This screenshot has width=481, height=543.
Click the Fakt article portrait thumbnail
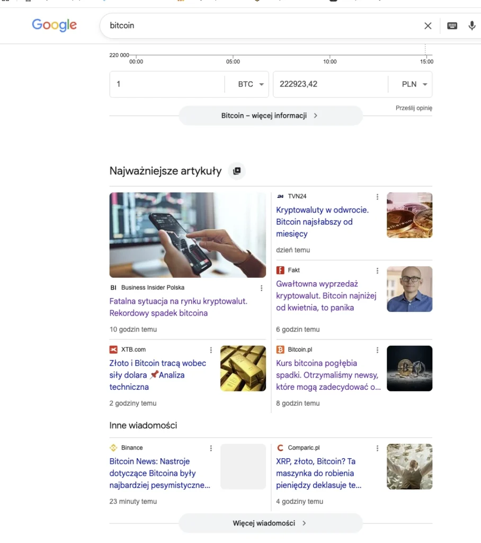pos(409,289)
